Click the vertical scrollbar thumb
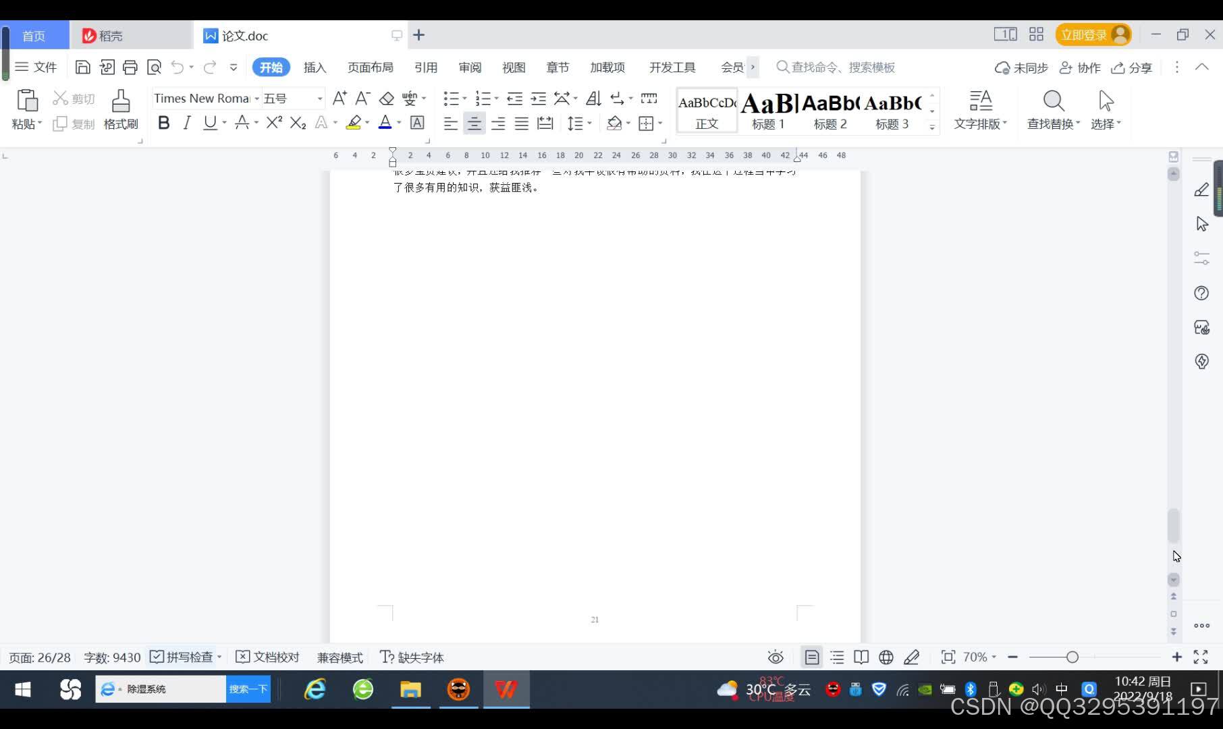 tap(1173, 526)
